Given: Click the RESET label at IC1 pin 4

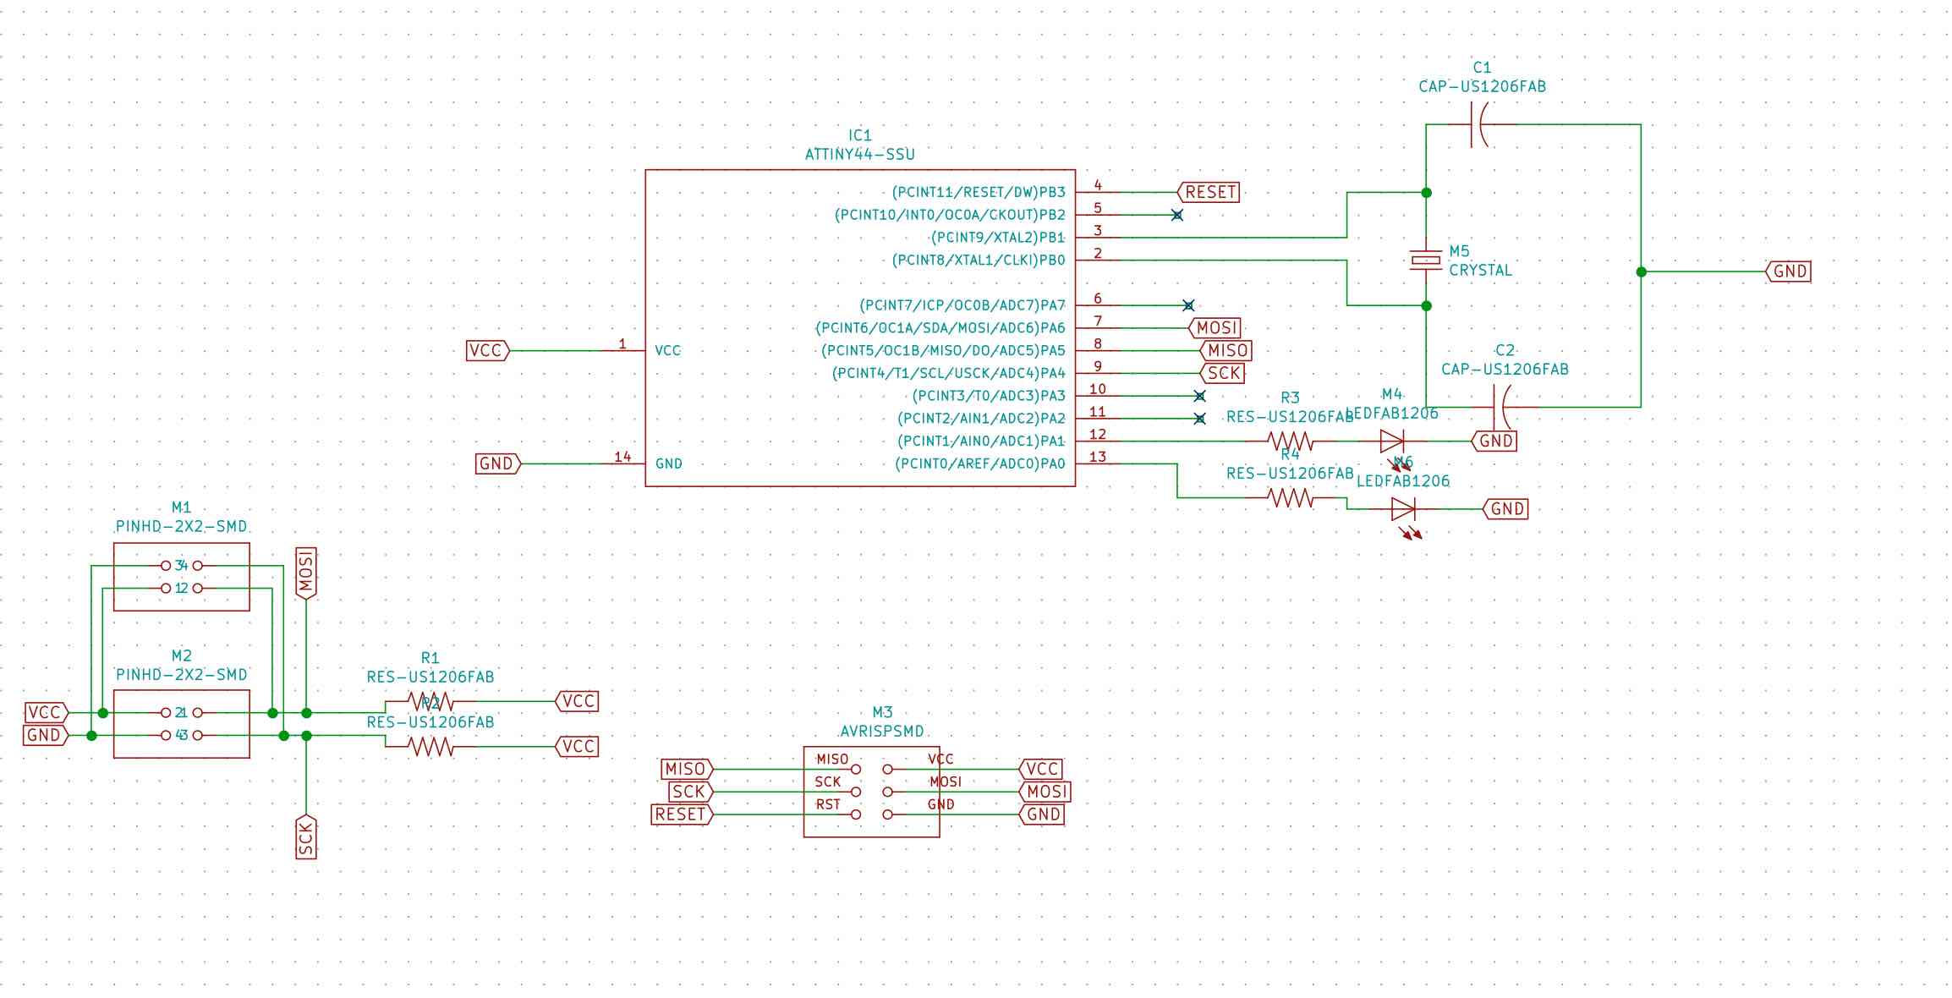Looking at the screenshot, I should click(x=1209, y=192).
